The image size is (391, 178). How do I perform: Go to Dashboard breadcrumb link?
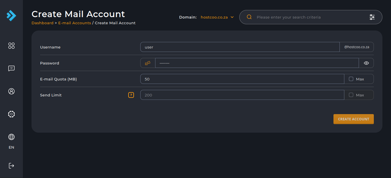click(42, 23)
